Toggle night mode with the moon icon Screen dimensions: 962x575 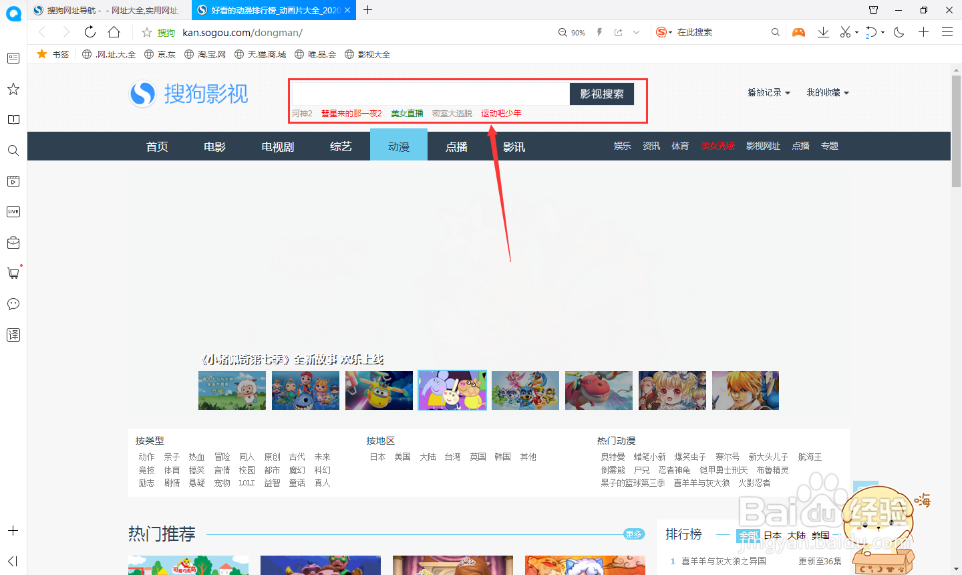click(899, 31)
